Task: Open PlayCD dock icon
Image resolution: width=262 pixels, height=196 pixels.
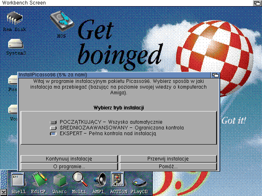Action: point(138,182)
